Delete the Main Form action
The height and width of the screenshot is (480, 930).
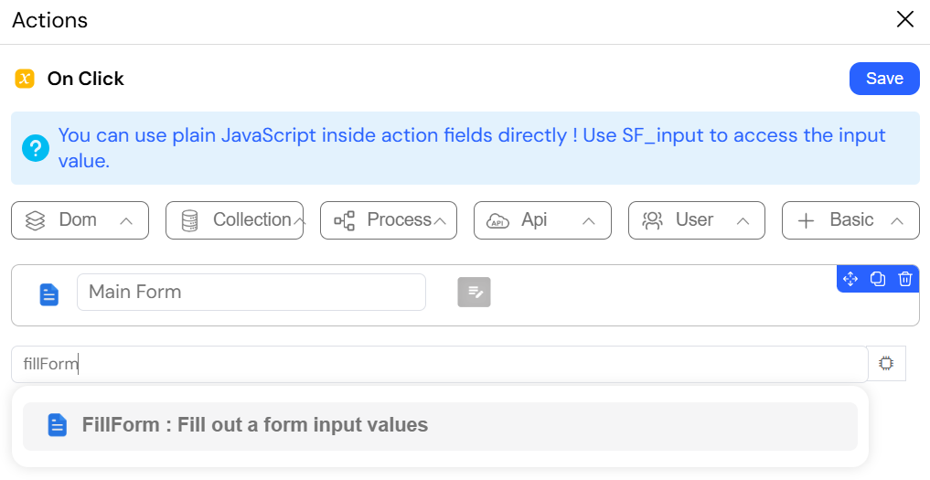(905, 279)
